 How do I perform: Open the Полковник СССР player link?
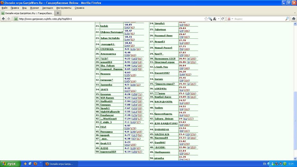[165, 59]
